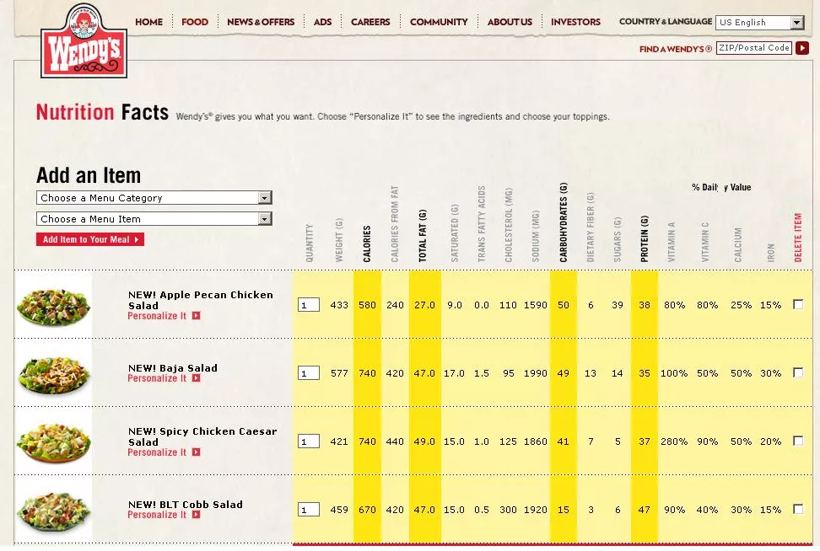Click the PROTEIN (G) column header
The width and height of the screenshot is (820, 551).
click(645, 238)
